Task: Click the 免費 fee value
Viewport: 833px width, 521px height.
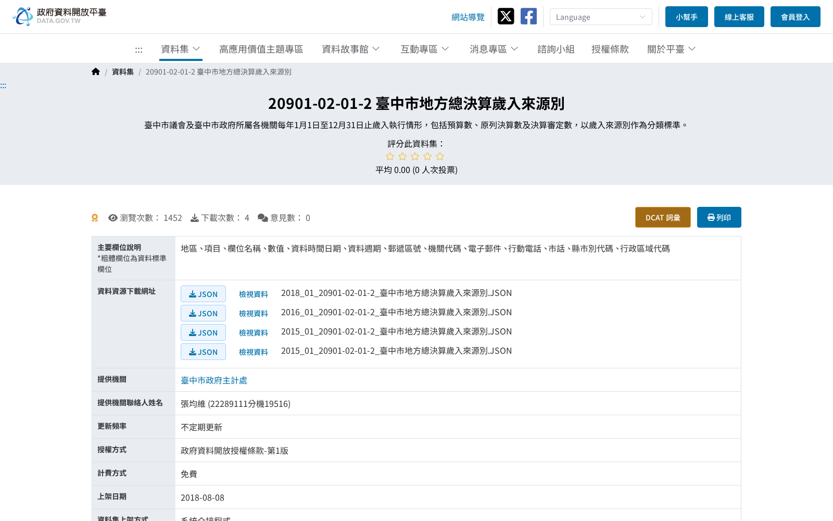Action: (189, 474)
